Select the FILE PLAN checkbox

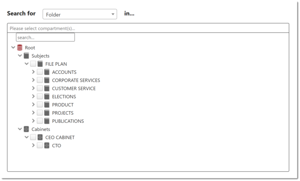pyautogui.click(x=33, y=64)
